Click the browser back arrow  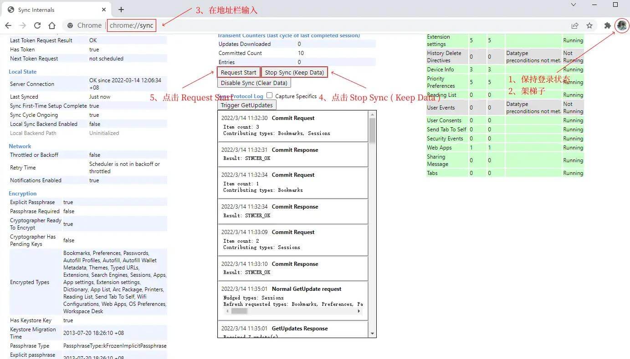point(8,25)
